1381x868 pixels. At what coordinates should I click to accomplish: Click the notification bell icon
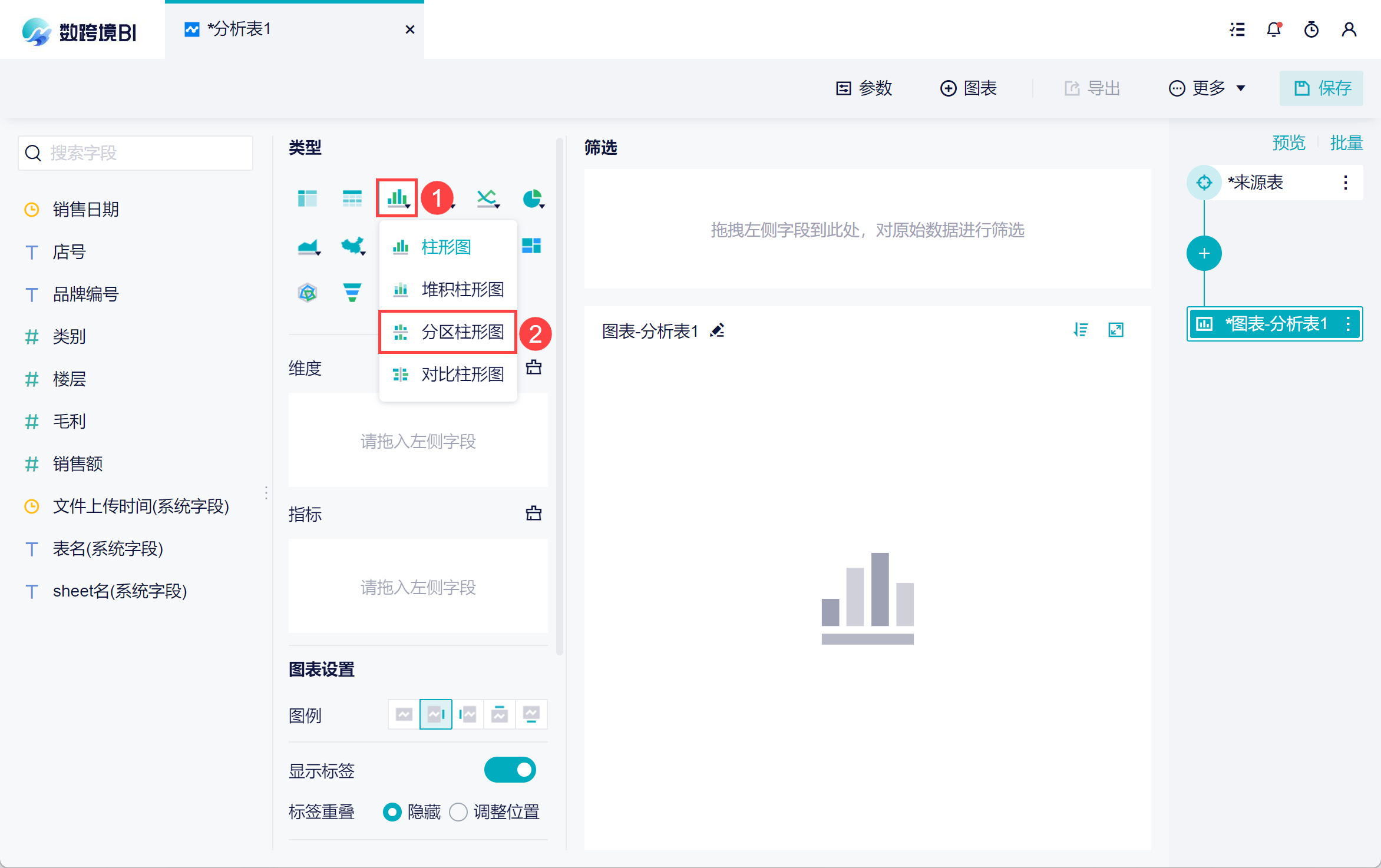coord(1274,29)
